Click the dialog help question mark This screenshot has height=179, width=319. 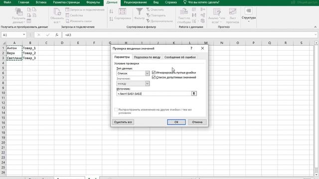click(191, 48)
